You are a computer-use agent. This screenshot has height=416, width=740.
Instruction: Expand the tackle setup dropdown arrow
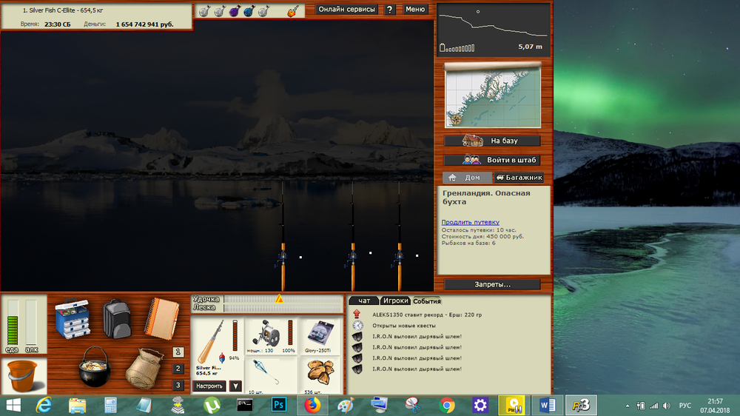(x=235, y=386)
